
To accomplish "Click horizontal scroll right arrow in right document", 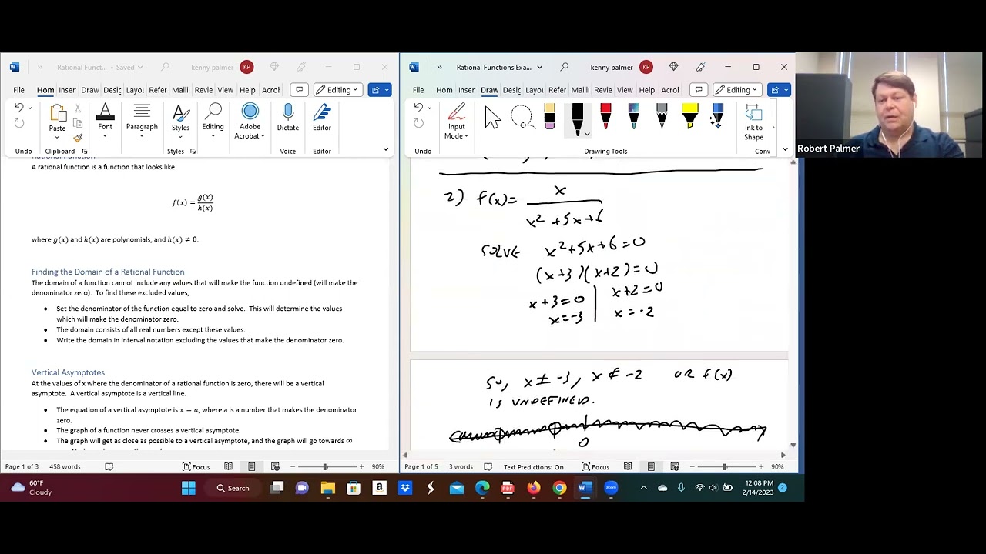I will click(783, 455).
